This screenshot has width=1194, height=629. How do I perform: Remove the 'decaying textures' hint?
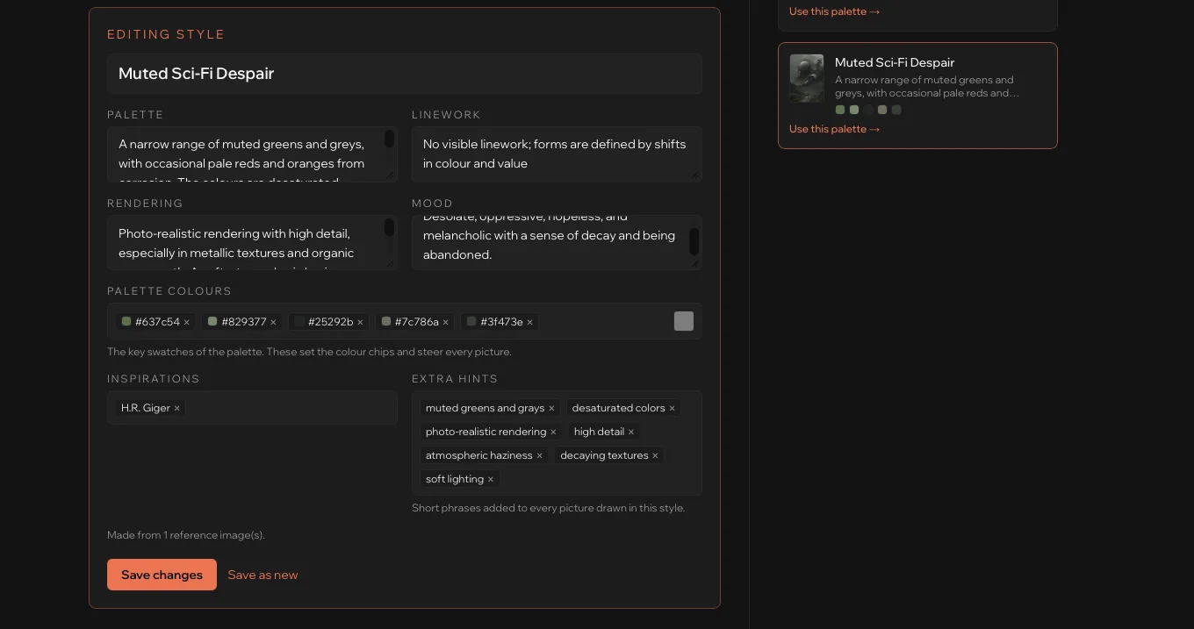pos(655,456)
